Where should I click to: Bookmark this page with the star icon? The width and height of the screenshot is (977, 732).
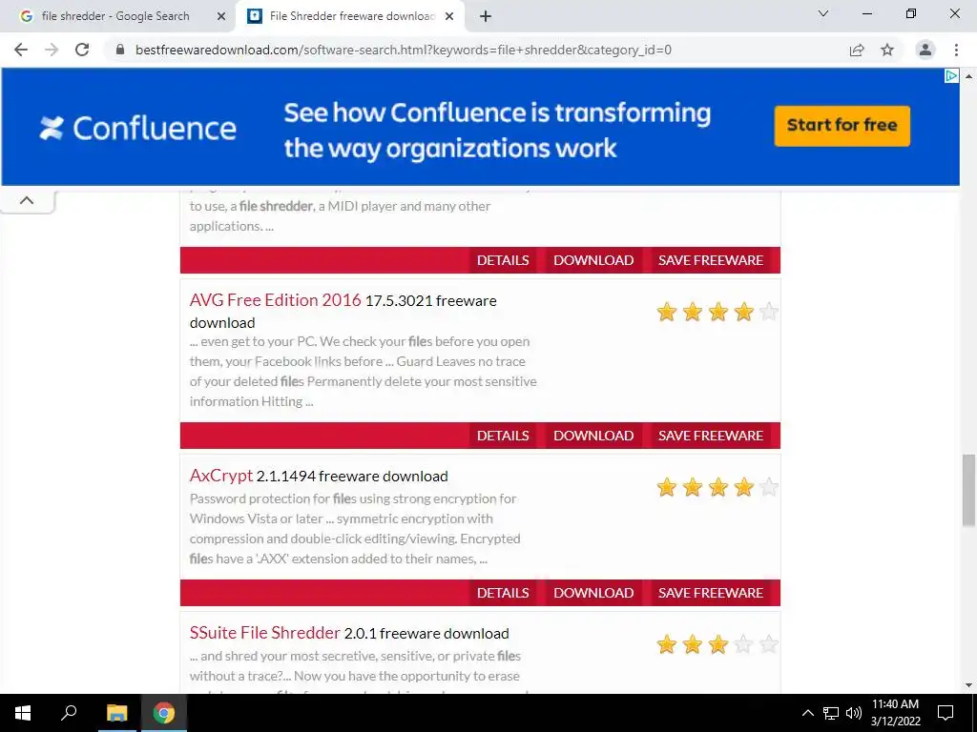tap(887, 50)
